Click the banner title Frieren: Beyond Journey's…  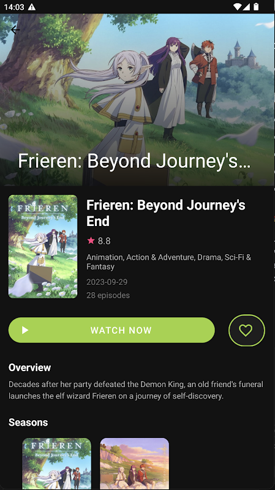click(x=134, y=162)
